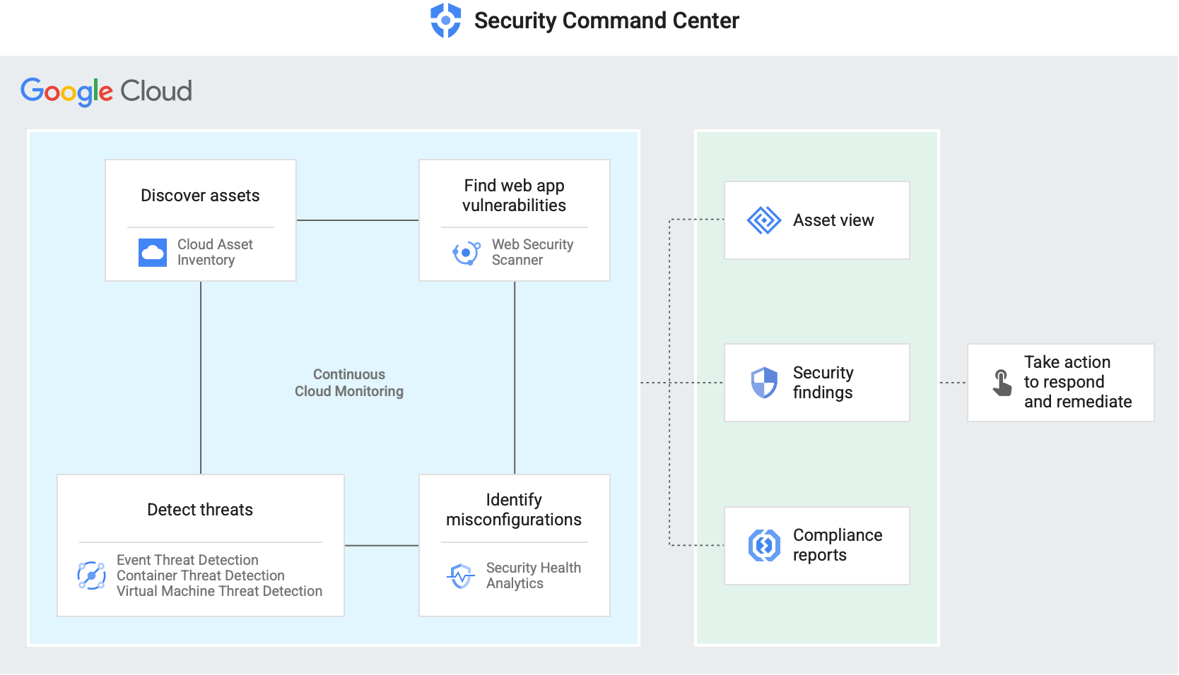The image size is (1179, 675).
Task: Click the Cloud Asset Inventory label
Action: click(215, 252)
